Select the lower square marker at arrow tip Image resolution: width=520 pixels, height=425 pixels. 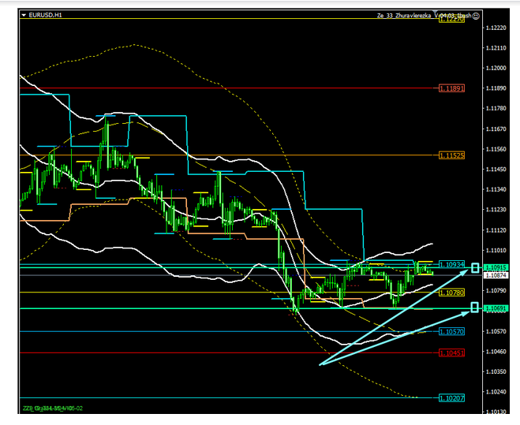[476, 307]
